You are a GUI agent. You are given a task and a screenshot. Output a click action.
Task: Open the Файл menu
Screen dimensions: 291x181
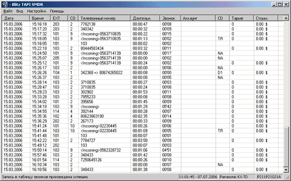(x=8, y=11)
